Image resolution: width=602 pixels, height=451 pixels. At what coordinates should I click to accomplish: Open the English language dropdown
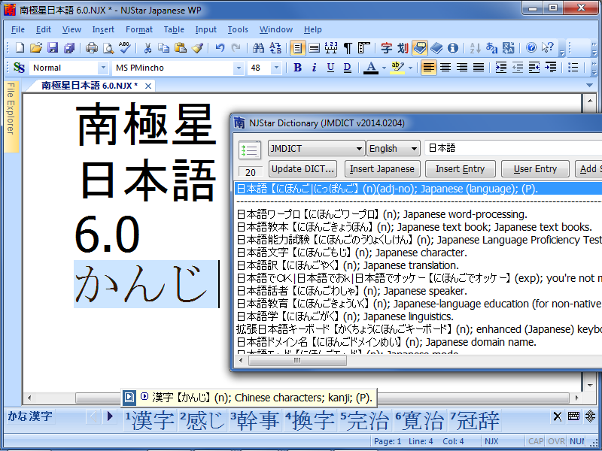pos(413,149)
